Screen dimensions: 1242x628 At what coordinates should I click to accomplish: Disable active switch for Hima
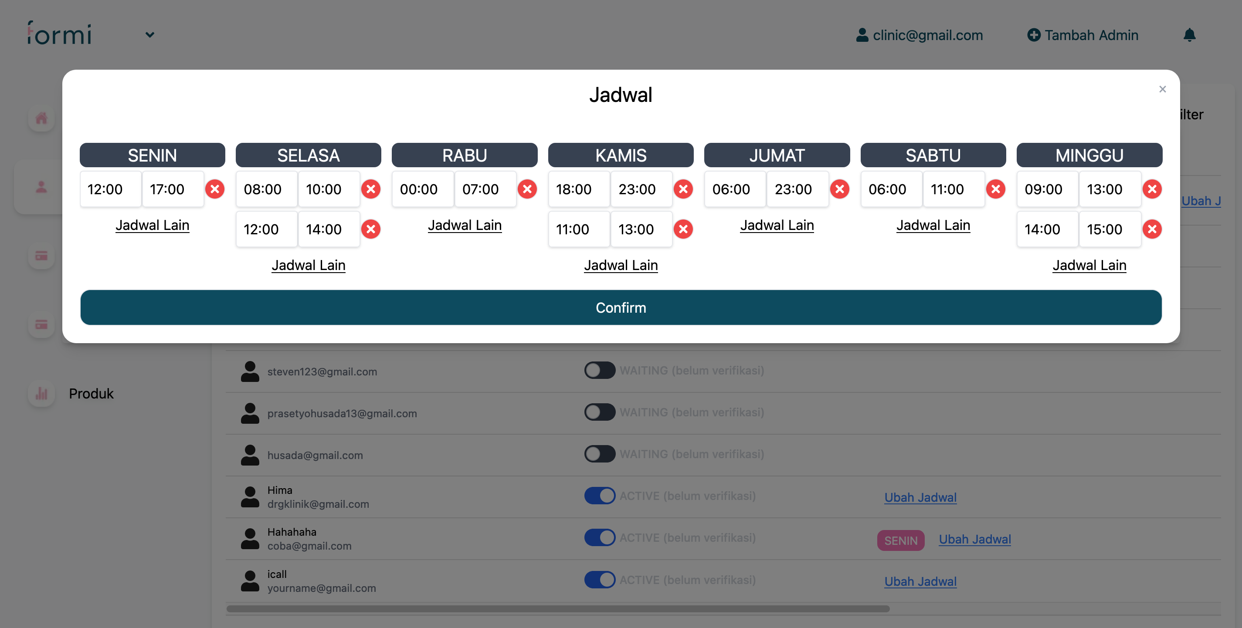tap(599, 496)
